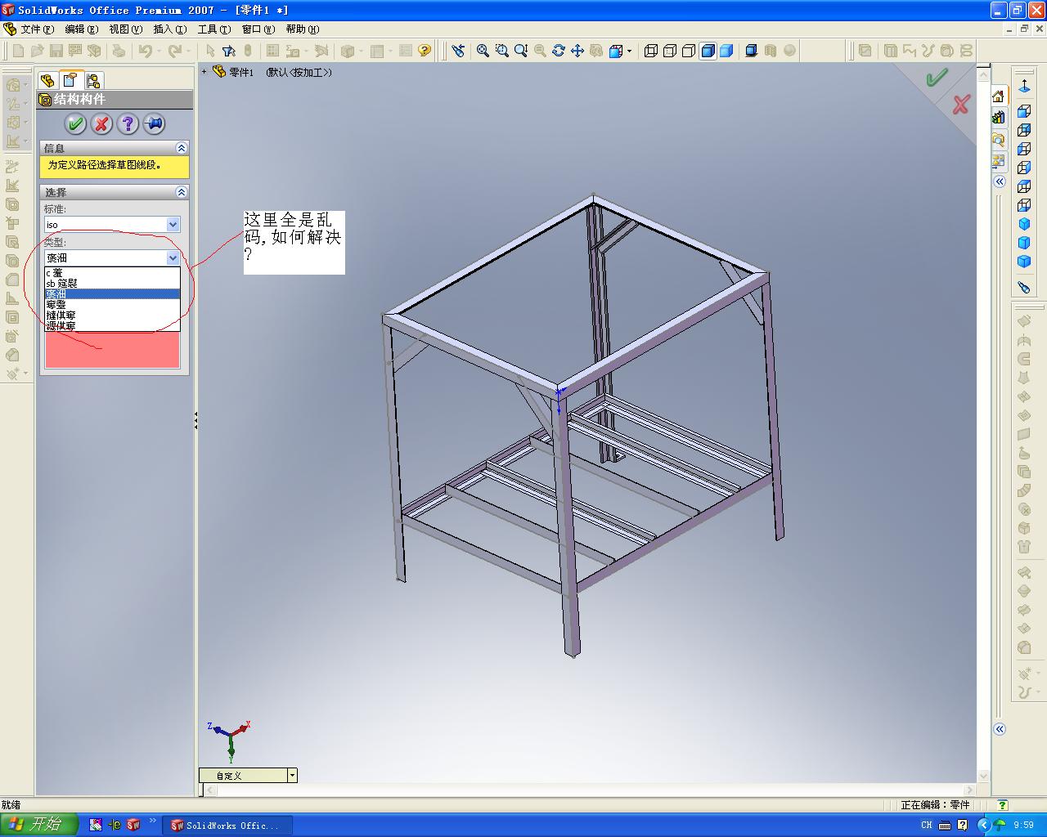Cancel with the red X in viewport corner
This screenshot has width=1047, height=837.
tap(961, 104)
